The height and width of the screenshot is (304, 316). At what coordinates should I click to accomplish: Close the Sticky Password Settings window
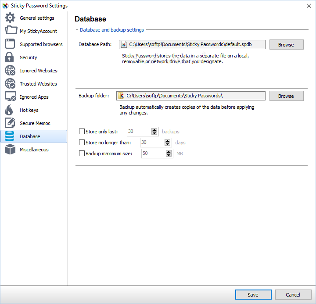point(309,6)
